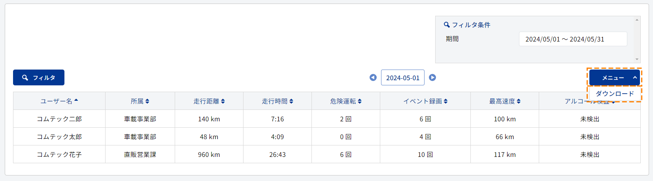Image resolution: width=653 pixels, height=181 pixels.
Task: Edit the 期間 date range field
Action: click(x=573, y=39)
